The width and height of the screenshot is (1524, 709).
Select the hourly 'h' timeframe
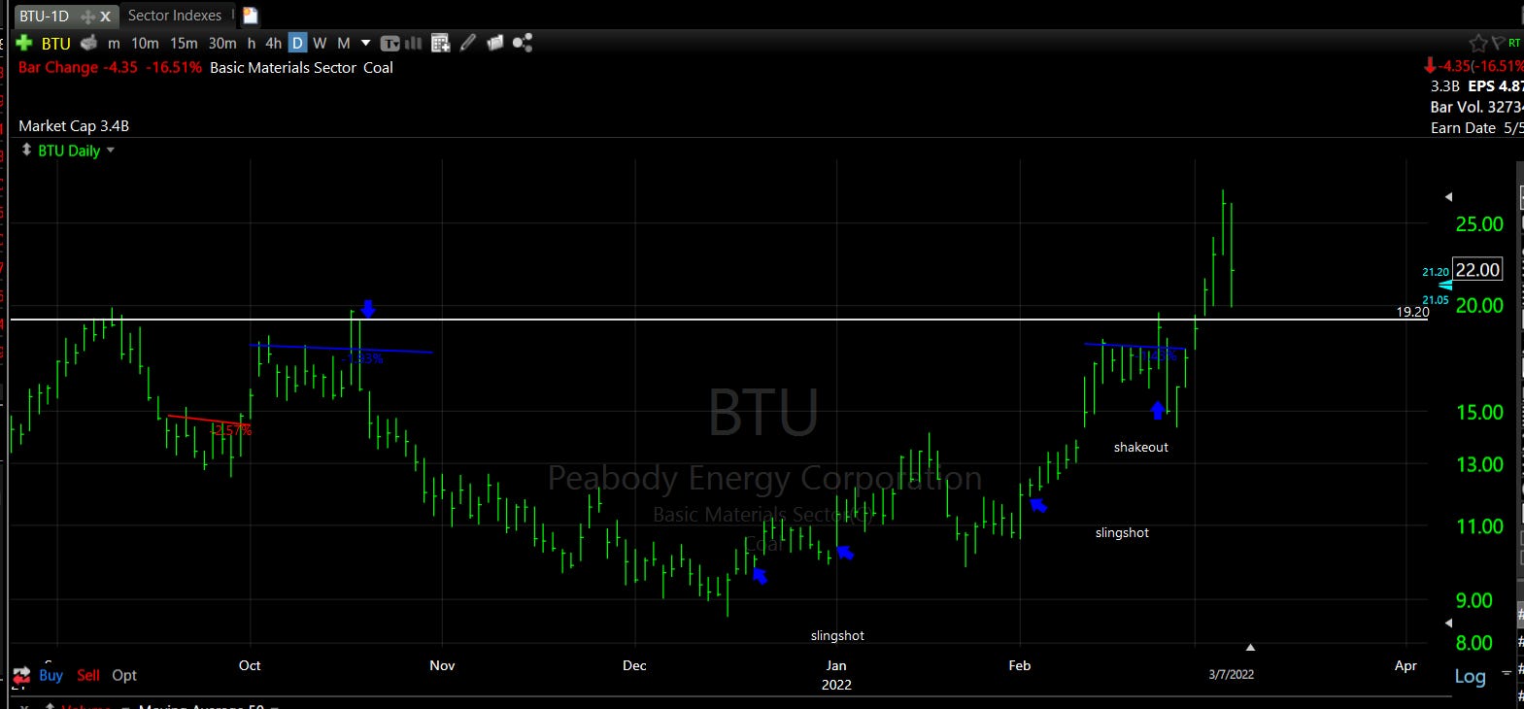coord(252,43)
